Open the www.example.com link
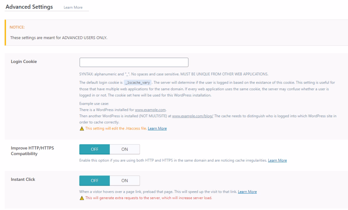This screenshot has height=210, width=348. pos(150,110)
